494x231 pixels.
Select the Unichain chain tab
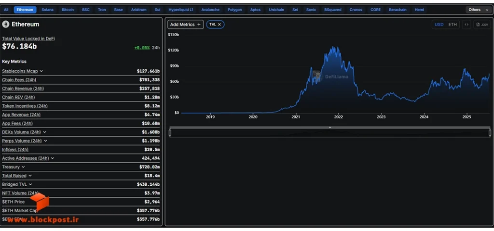point(276,10)
